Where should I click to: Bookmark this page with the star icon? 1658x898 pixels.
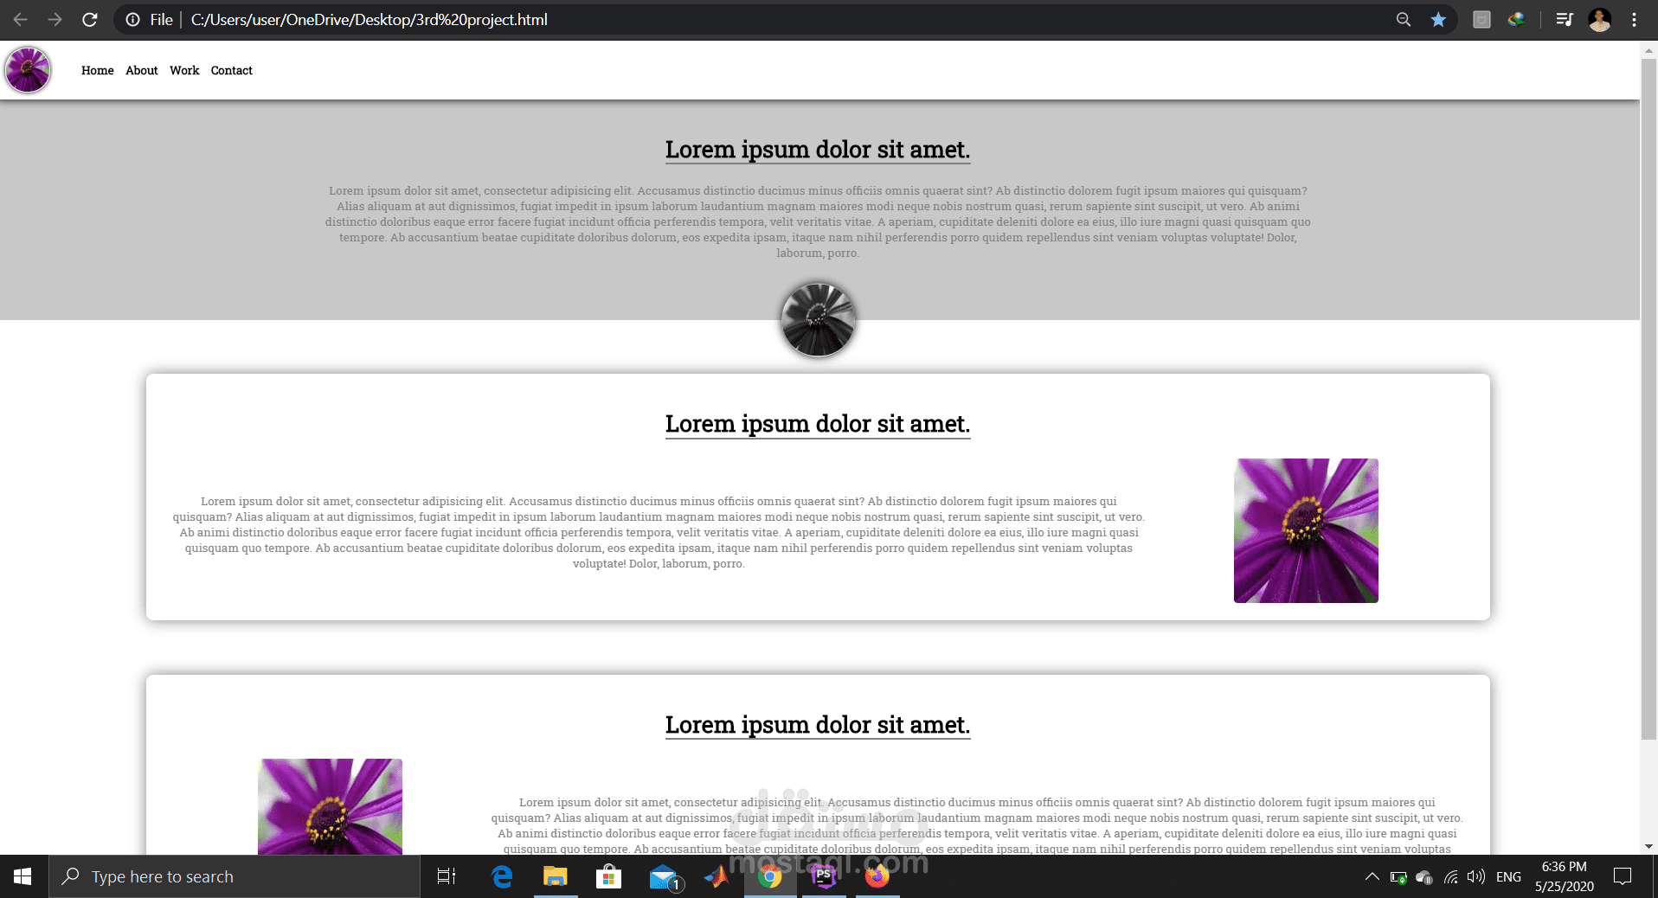point(1437,19)
